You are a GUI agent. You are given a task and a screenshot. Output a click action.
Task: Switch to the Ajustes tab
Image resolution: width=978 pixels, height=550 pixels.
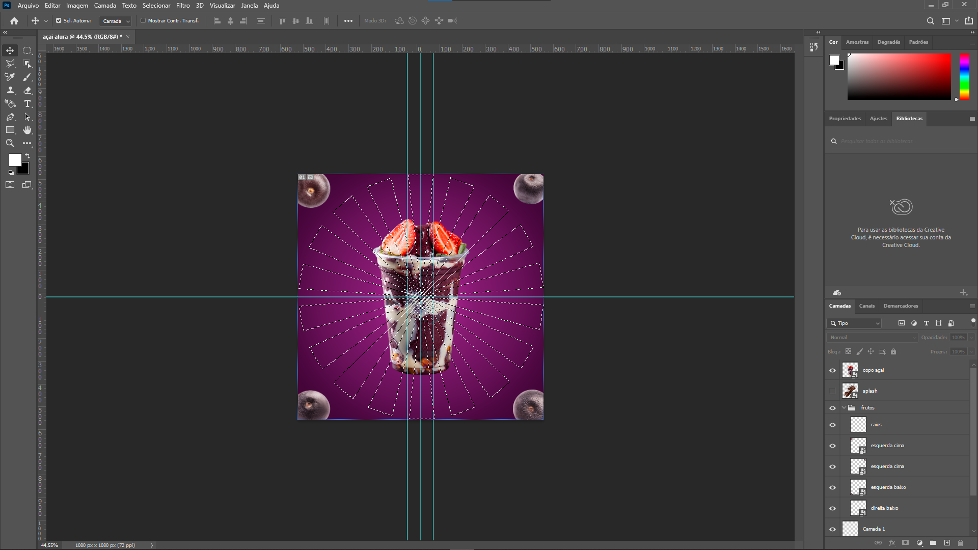pyautogui.click(x=878, y=119)
